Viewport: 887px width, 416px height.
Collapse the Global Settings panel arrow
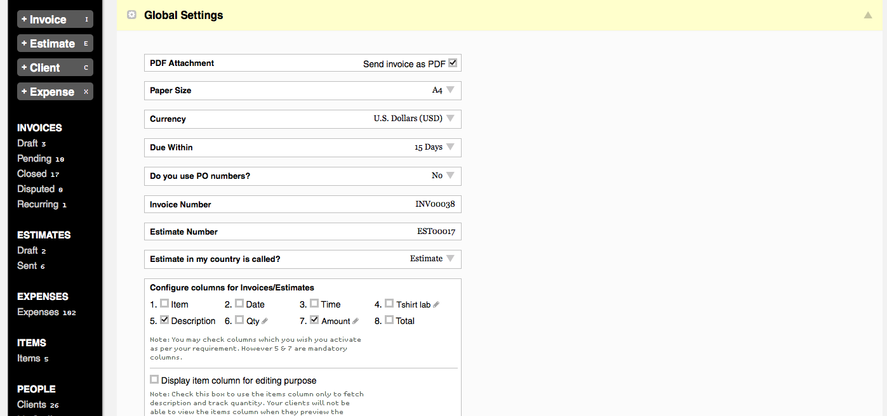point(867,15)
